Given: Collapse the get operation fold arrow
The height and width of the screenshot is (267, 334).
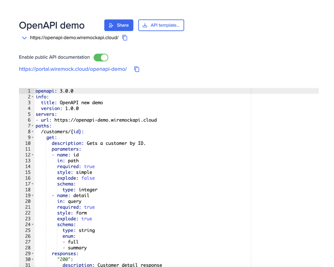Looking at the screenshot, I should pos(33,137).
